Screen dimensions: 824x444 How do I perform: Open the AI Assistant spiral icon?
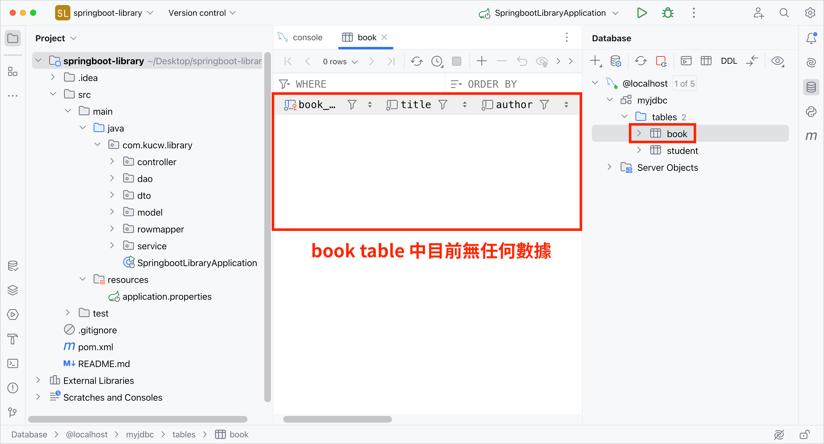pyautogui.click(x=811, y=62)
